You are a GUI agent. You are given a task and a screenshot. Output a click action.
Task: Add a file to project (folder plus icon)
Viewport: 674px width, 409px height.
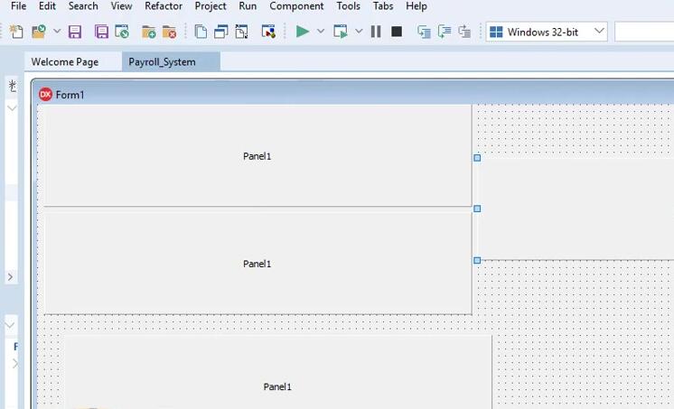coord(149,32)
